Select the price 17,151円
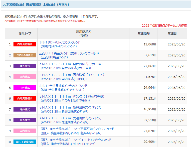 [x=150, y=99]
